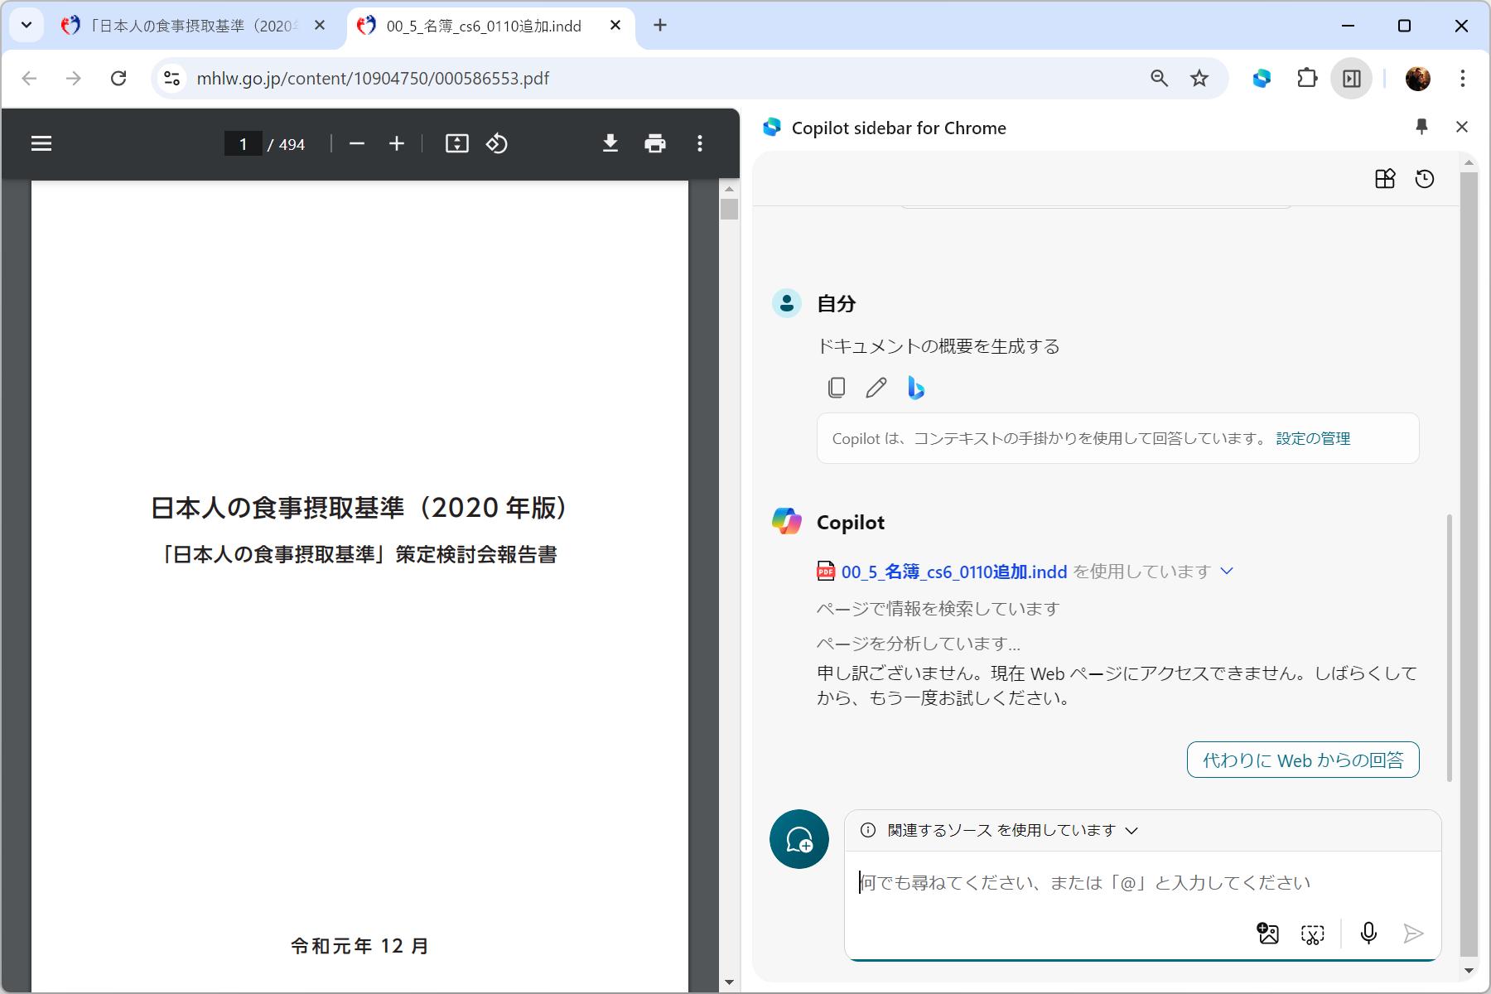Zoom out the PDF with minus icon
1491x994 pixels.
pyautogui.click(x=357, y=144)
